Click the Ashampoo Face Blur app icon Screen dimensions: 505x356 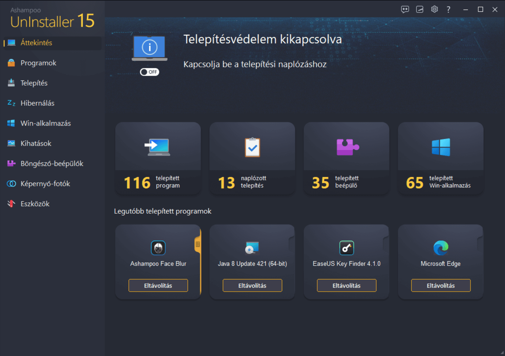click(158, 248)
